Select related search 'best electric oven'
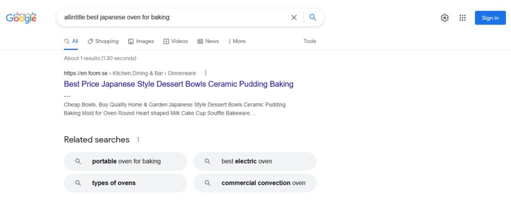The image size is (511, 211). [x=255, y=161]
